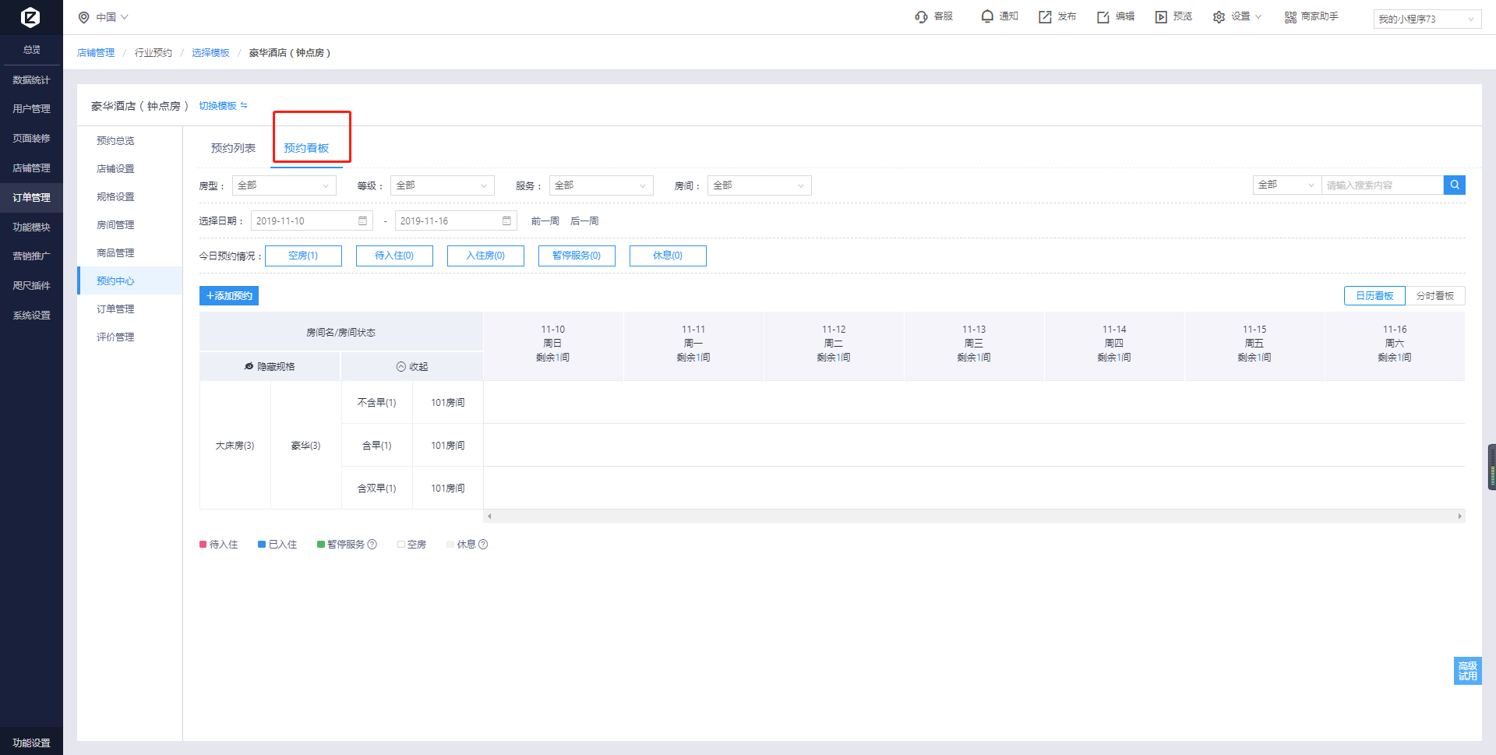Click 店铺管理 breadcrumb link
This screenshot has height=755, width=1496.
[x=96, y=53]
